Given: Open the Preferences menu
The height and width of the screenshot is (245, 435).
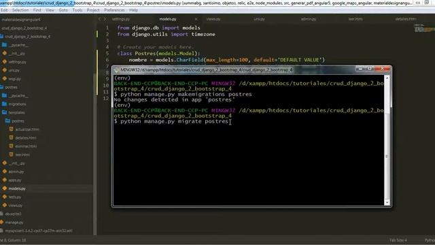Looking at the screenshot, I should [114, 10].
